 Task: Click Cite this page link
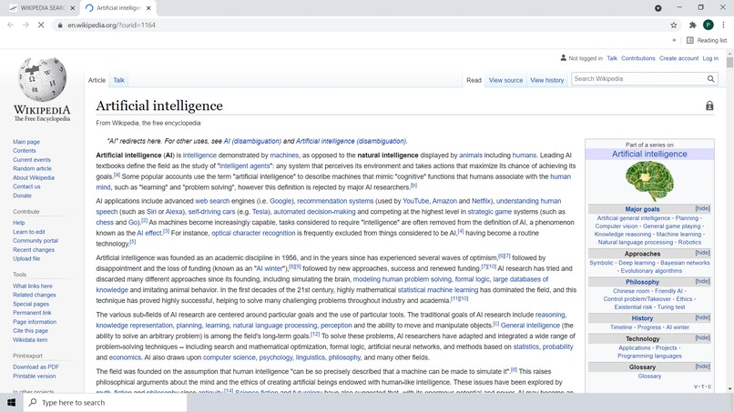tap(30, 331)
